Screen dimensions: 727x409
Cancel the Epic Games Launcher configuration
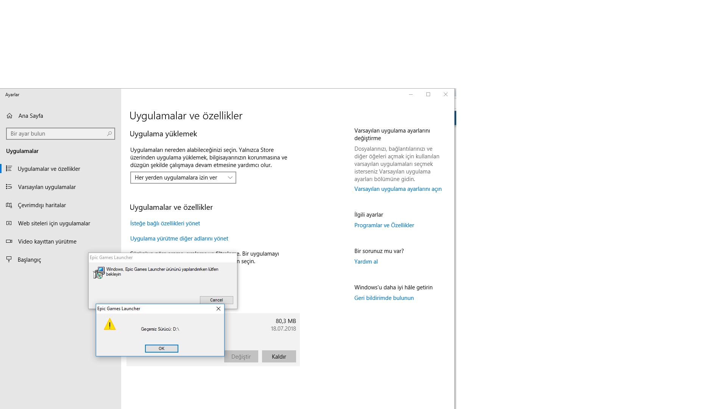[x=216, y=300]
